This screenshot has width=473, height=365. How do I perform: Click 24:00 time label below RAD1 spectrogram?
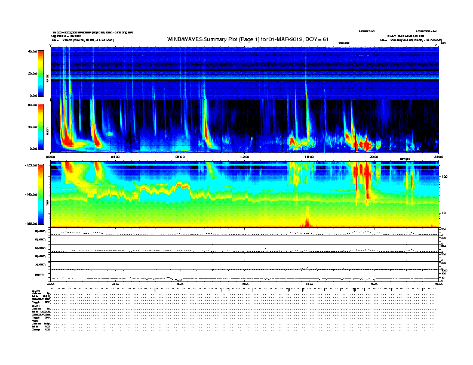[438, 157]
